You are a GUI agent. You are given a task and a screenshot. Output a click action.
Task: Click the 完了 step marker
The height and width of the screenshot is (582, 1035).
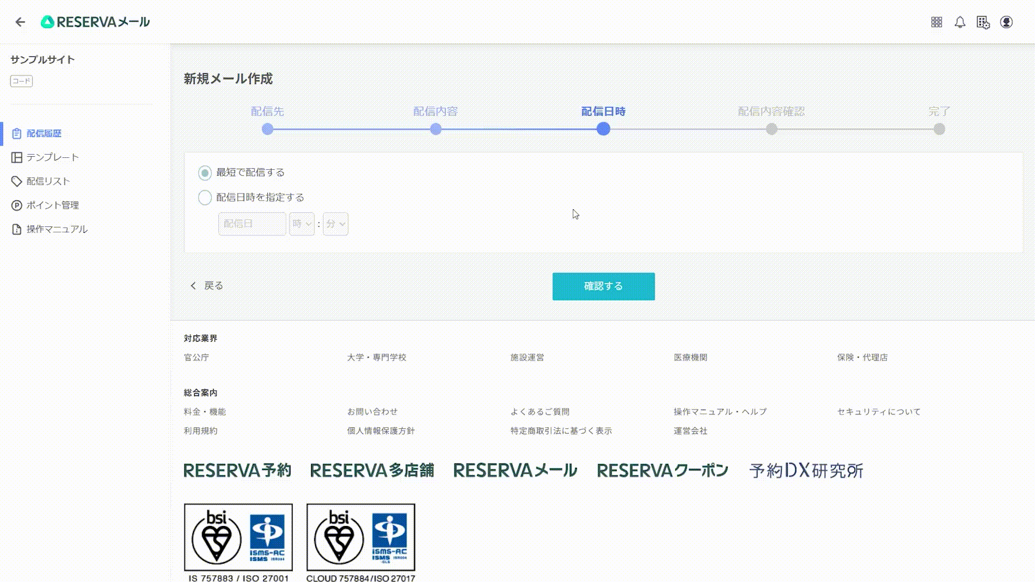[x=939, y=129]
